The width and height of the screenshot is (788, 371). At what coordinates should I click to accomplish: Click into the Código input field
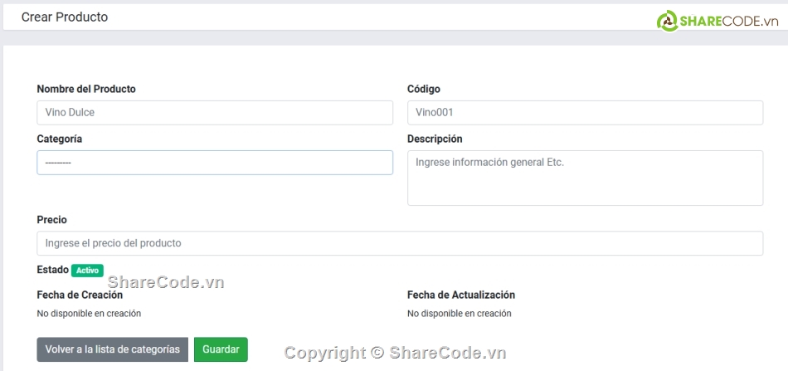point(585,113)
